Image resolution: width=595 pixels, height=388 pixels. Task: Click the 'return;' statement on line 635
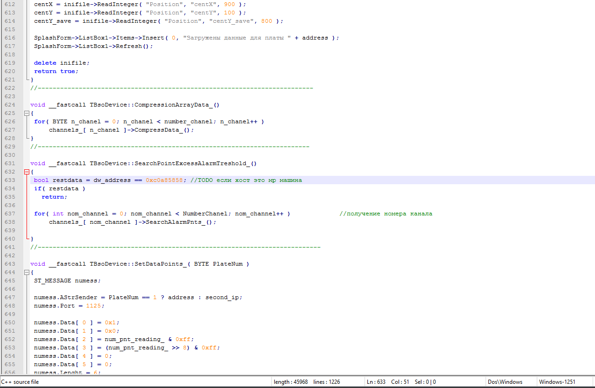point(54,197)
